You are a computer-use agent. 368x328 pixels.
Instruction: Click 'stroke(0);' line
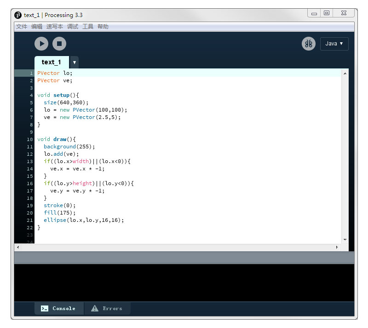coord(60,205)
